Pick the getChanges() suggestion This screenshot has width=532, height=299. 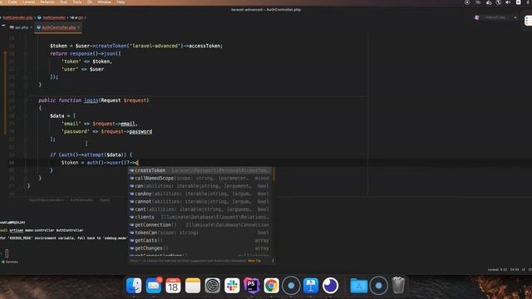pos(200,248)
